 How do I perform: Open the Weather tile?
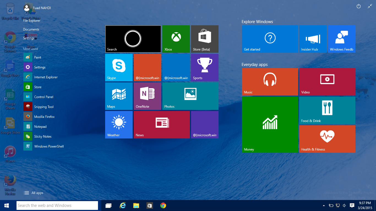119,124
